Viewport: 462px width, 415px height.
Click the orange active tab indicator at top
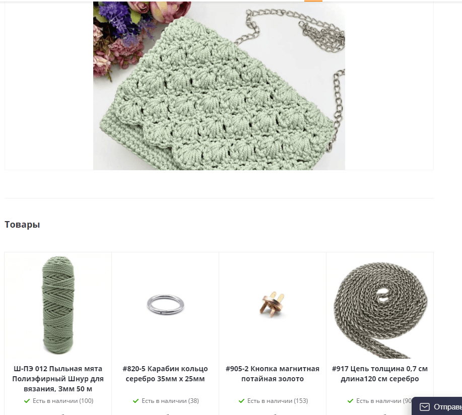click(313, 1)
